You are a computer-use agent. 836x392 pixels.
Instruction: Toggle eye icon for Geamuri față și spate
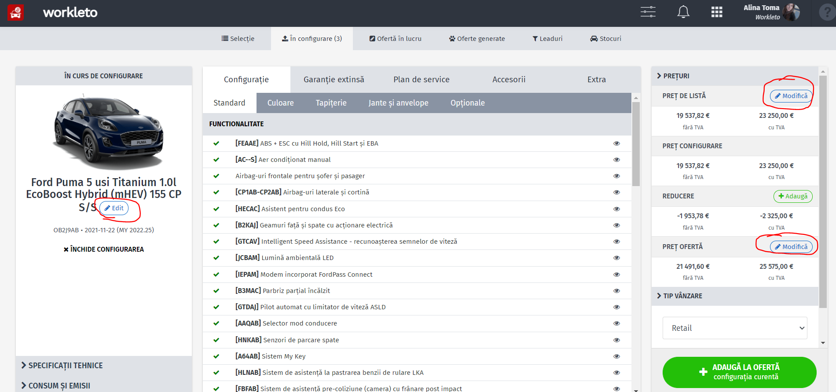click(616, 225)
